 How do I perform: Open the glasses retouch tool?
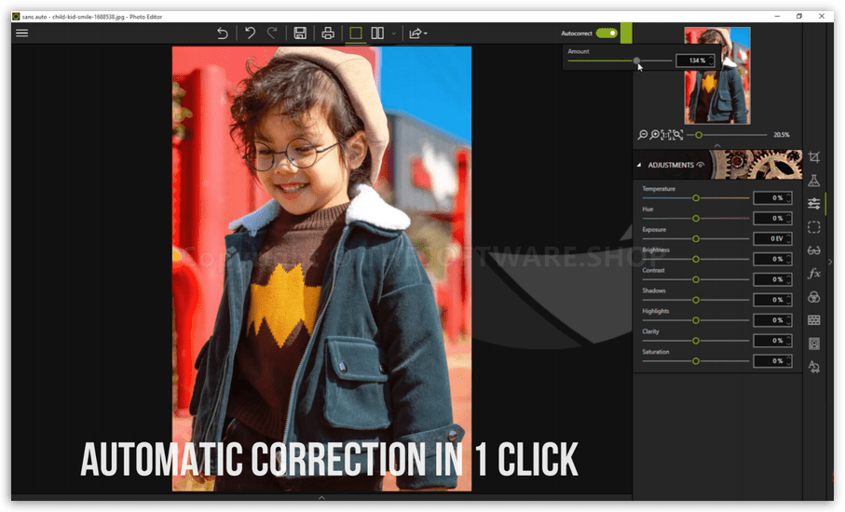pos(813,251)
